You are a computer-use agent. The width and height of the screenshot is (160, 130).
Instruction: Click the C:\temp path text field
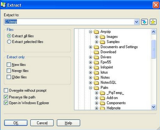69,22
